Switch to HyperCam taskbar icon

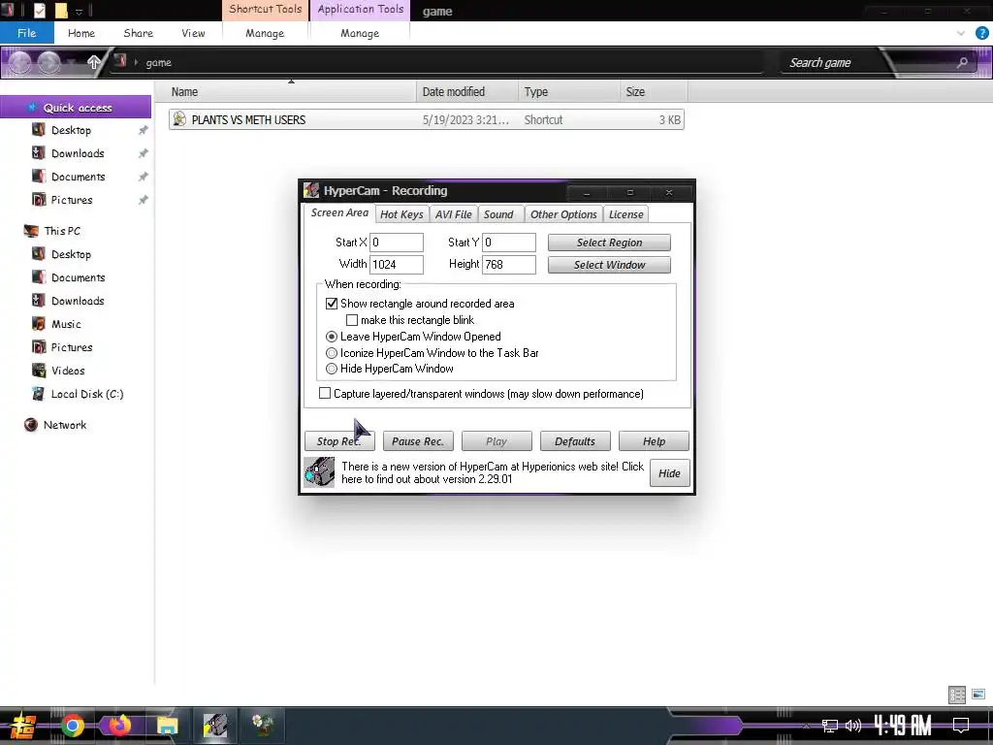[215, 726]
